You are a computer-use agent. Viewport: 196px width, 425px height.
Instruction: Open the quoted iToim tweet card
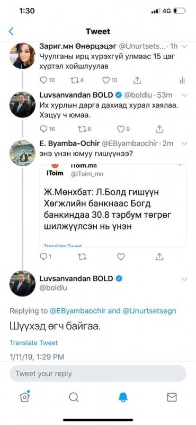pos(113,206)
